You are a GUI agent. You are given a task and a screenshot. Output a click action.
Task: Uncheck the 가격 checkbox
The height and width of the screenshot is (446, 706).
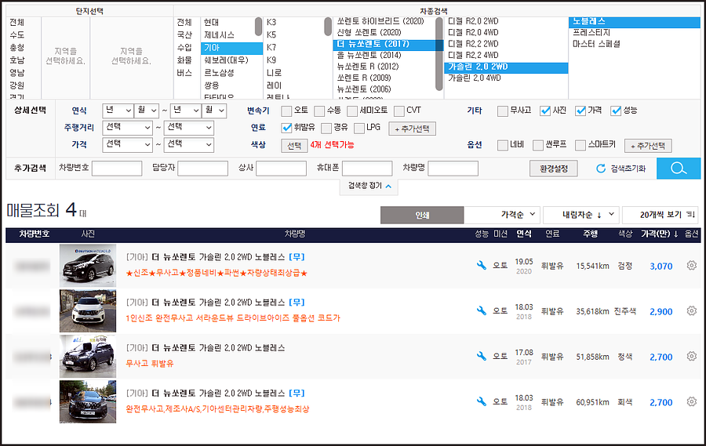click(x=580, y=111)
